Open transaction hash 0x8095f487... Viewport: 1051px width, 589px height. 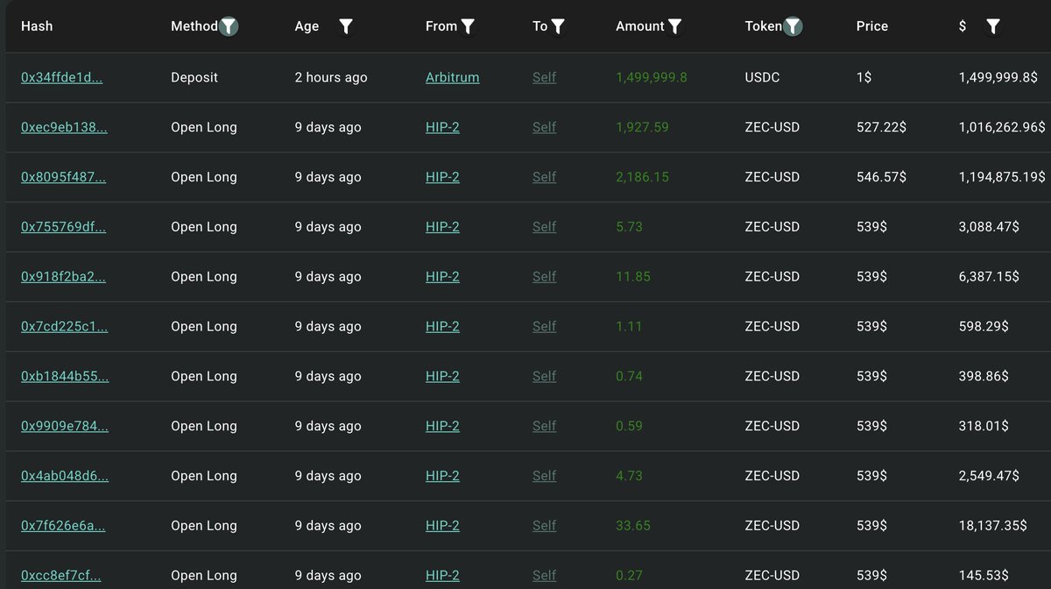pyautogui.click(x=63, y=177)
